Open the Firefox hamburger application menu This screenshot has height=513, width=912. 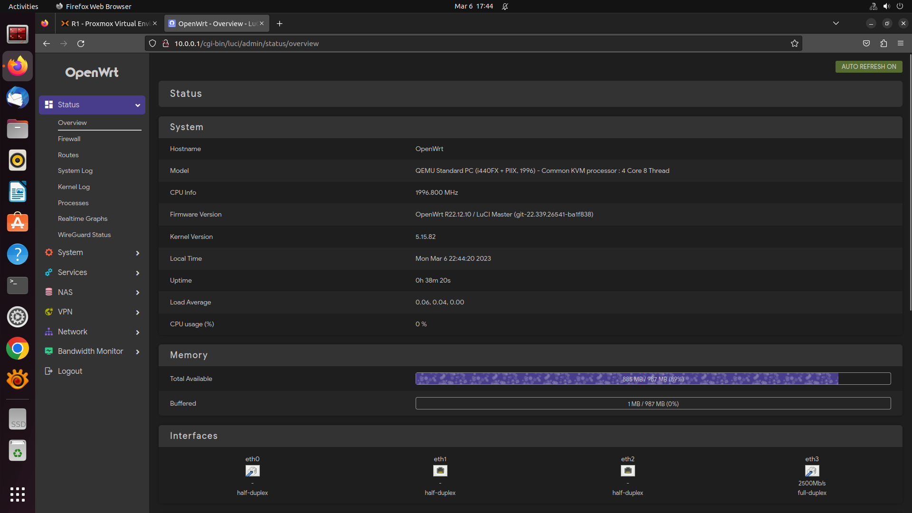(901, 43)
